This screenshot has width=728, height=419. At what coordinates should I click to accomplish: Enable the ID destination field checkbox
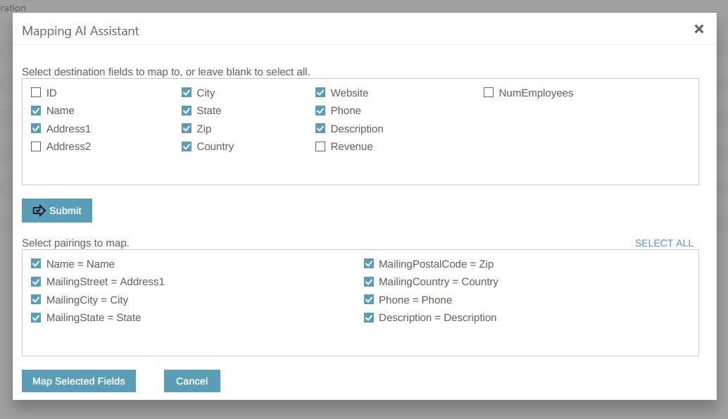tap(34, 92)
